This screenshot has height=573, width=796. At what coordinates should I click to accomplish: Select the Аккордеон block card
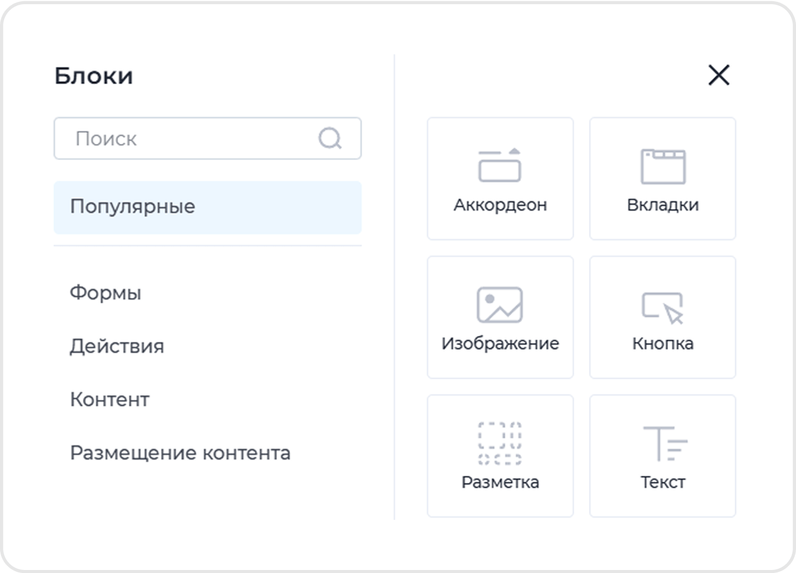click(x=500, y=178)
